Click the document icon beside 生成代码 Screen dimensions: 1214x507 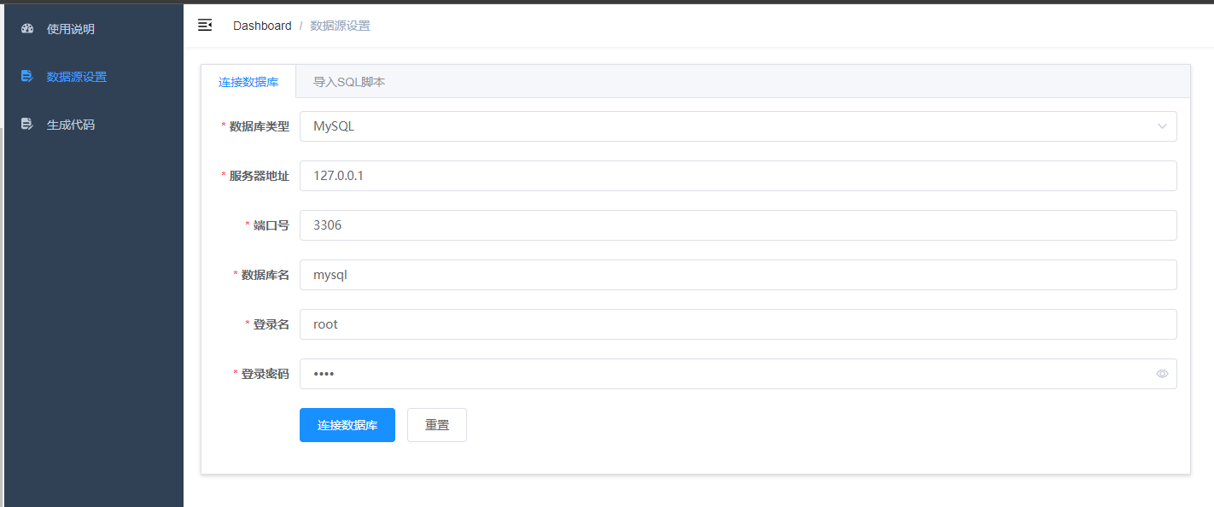26,125
